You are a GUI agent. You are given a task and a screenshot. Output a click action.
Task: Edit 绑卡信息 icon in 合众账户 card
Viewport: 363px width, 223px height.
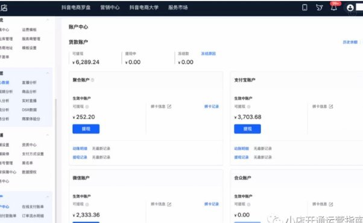(x=331, y=204)
